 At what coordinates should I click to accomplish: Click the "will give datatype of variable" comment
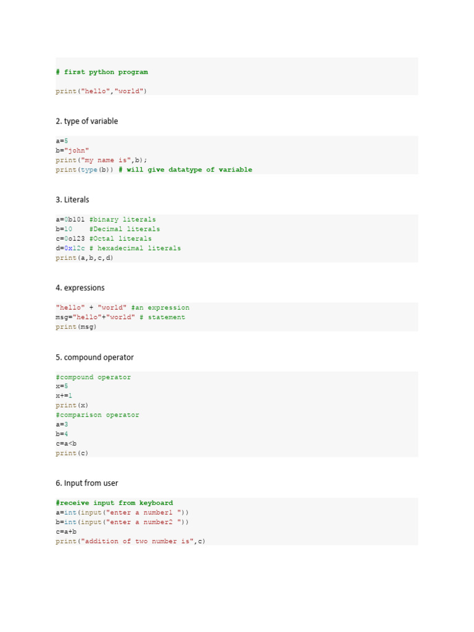[x=189, y=170]
